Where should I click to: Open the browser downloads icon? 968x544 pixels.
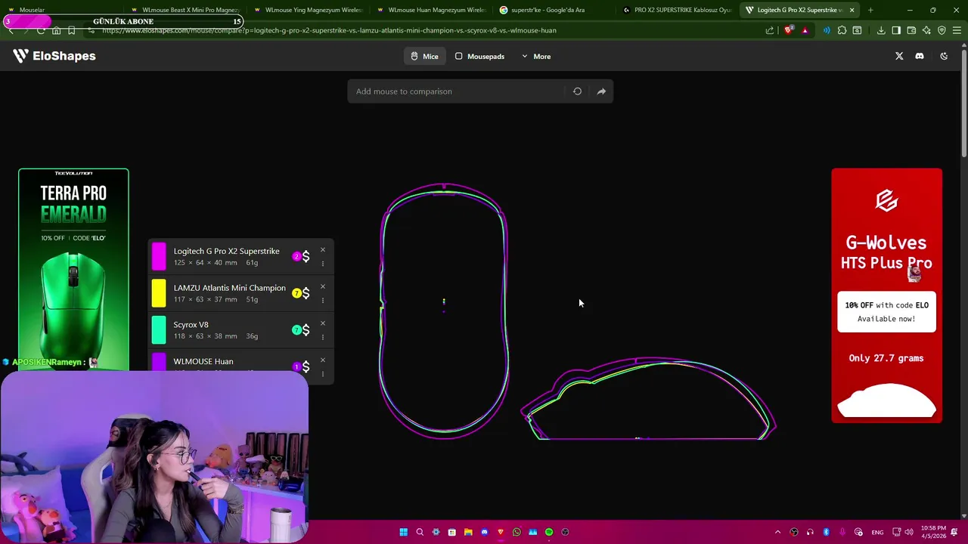point(881,30)
